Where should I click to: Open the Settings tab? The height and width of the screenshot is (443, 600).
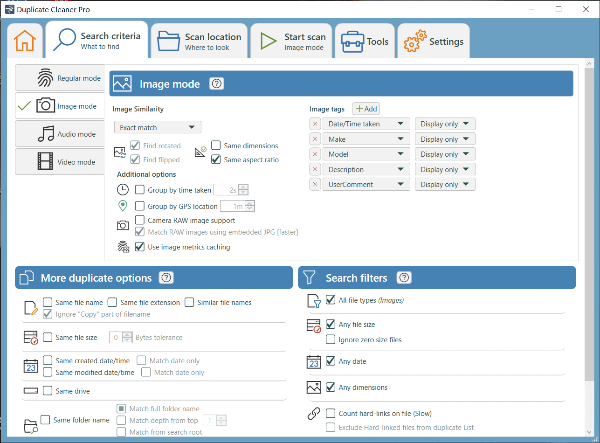[x=434, y=41]
